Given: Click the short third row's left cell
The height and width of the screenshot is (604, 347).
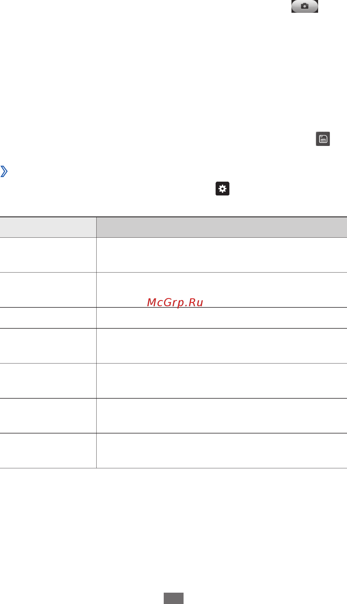Looking at the screenshot, I should point(48,318).
